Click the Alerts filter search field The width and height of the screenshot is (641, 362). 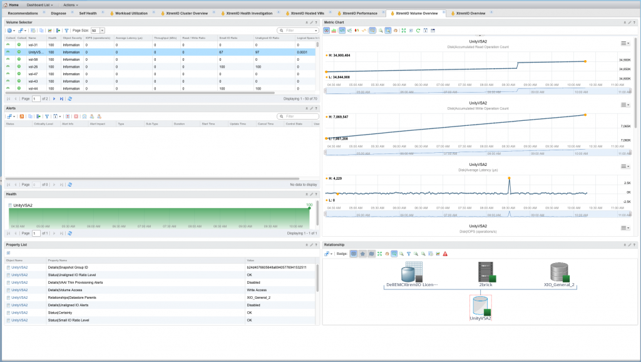point(297,116)
